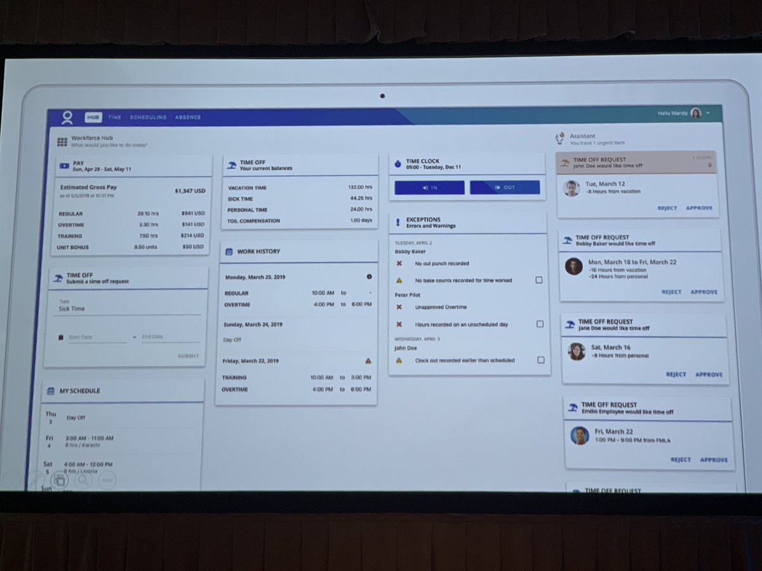Click the Time Clock stopwatch icon

coord(398,164)
